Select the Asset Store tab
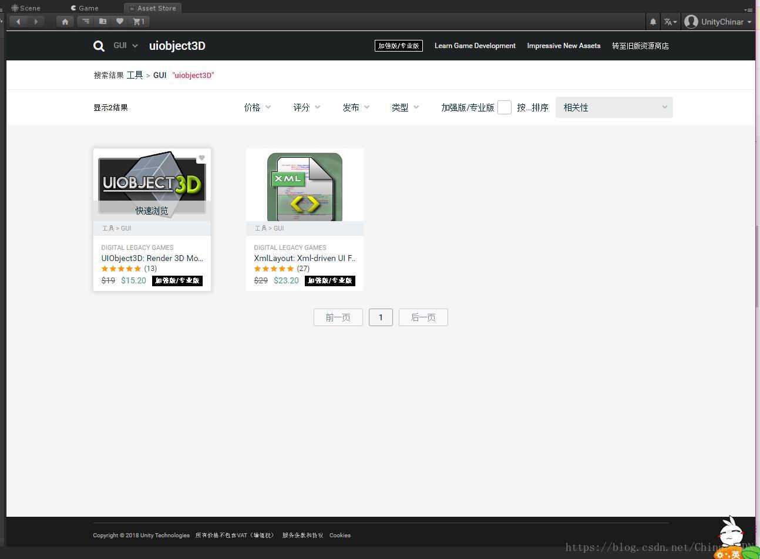The image size is (760, 559). 153,8
